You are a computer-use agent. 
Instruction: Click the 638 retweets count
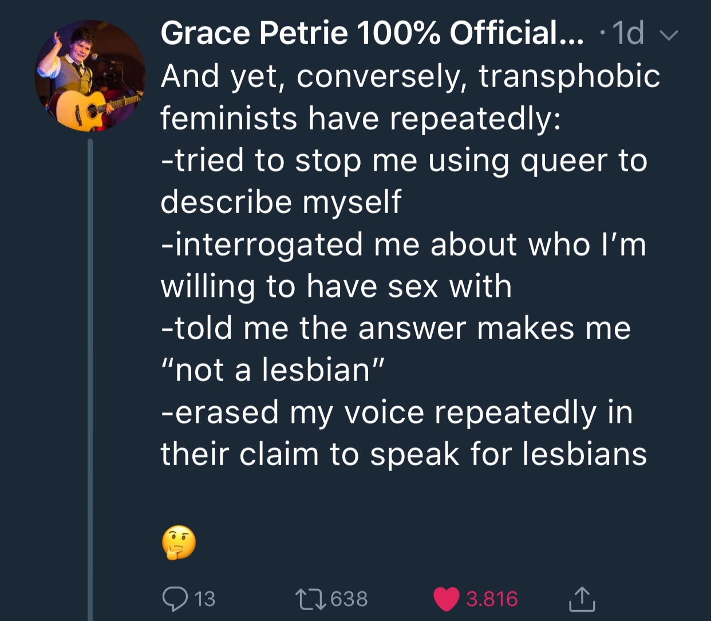(x=349, y=599)
